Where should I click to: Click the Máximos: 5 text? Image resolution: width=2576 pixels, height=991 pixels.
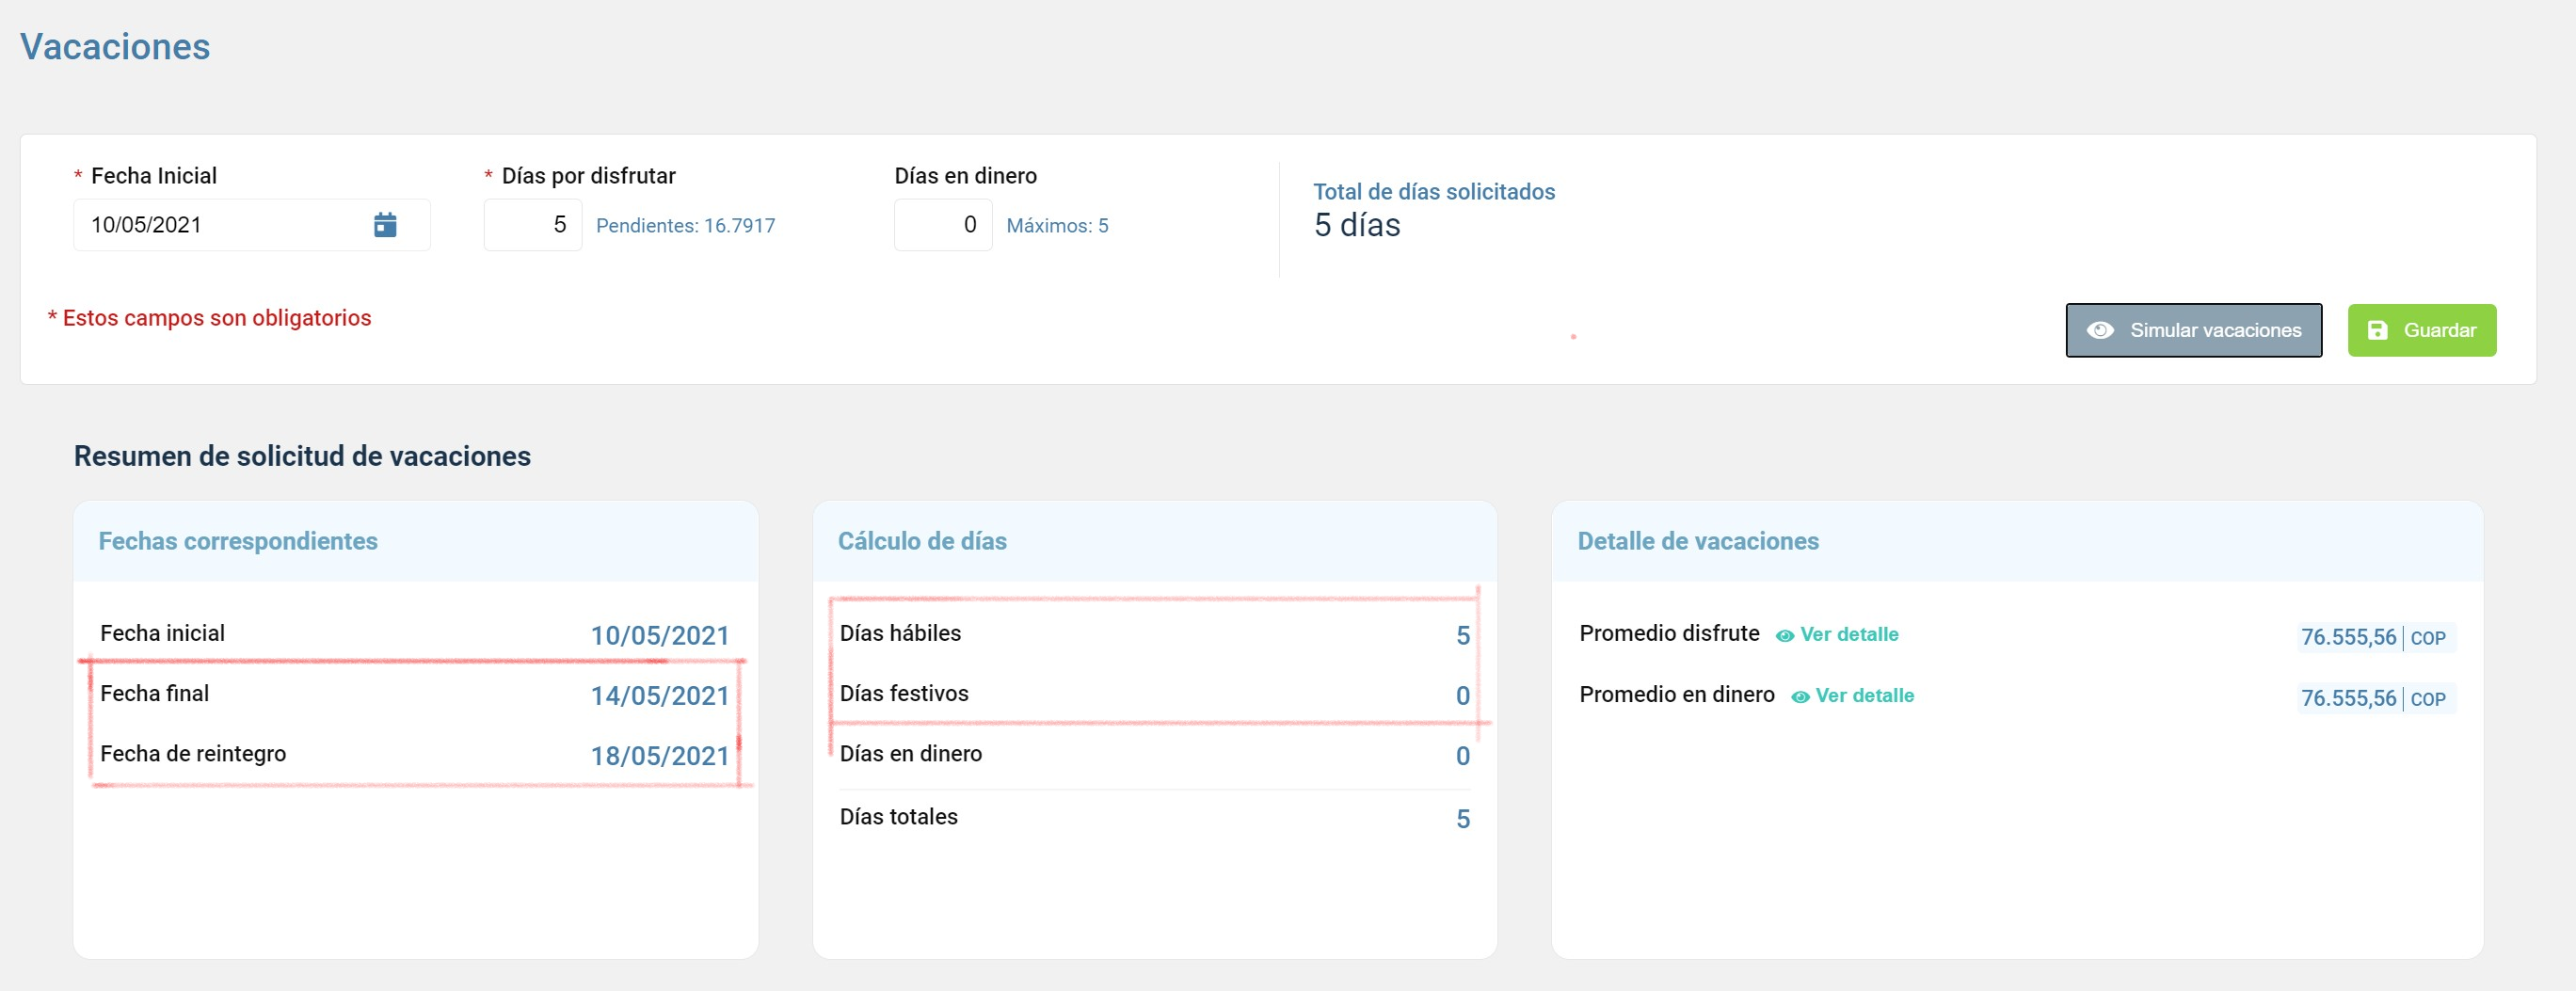click(1057, 226)
